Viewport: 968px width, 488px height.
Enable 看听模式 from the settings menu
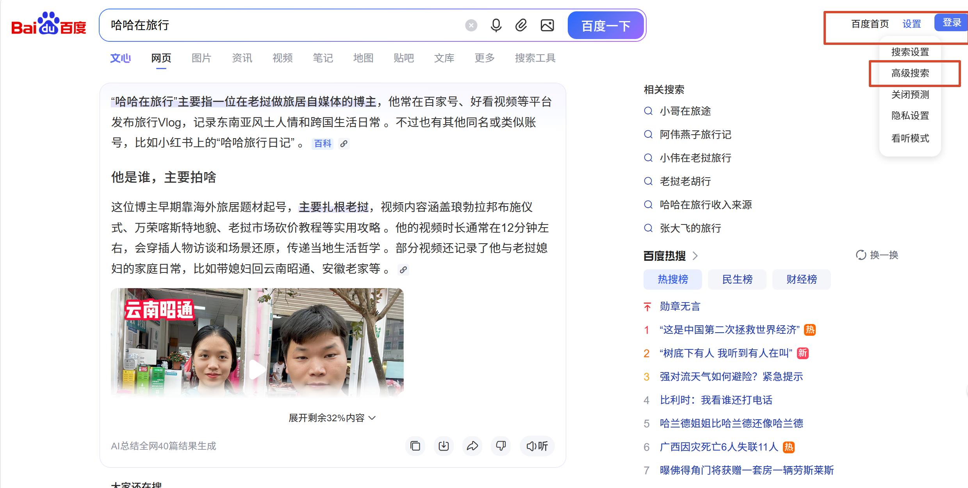(910, 138)
